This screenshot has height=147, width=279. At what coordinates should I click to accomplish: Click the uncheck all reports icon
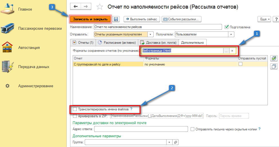click(x=274, y=66)
